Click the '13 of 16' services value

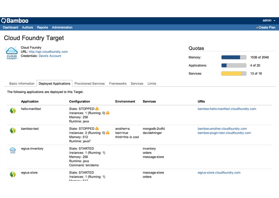(x=256, y=73)
